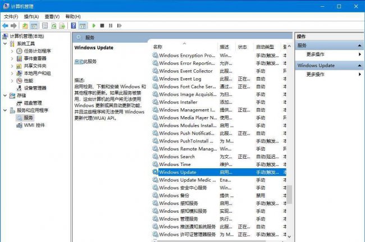Expand the 事件查看器 node
The image size is (365, 242).
(12, 59)
